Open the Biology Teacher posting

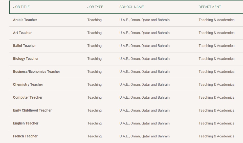(x=26, y=59)
